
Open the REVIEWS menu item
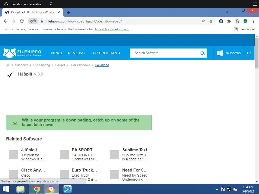coord(76,53)
